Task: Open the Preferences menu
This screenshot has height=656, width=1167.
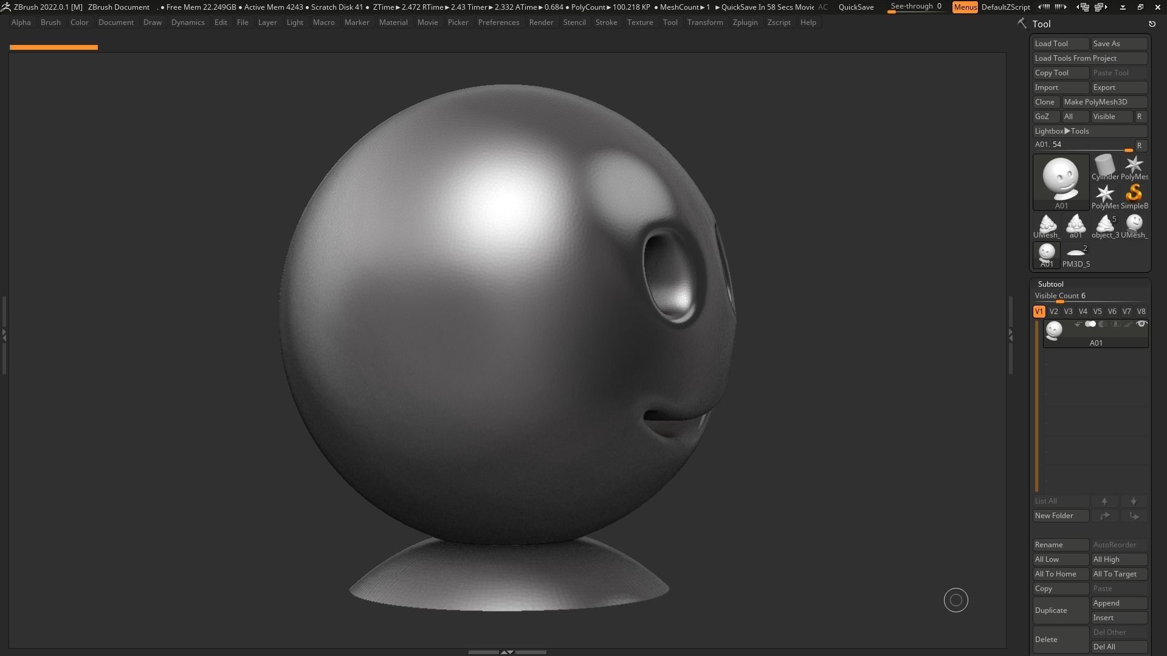Action: click(498, 22)
